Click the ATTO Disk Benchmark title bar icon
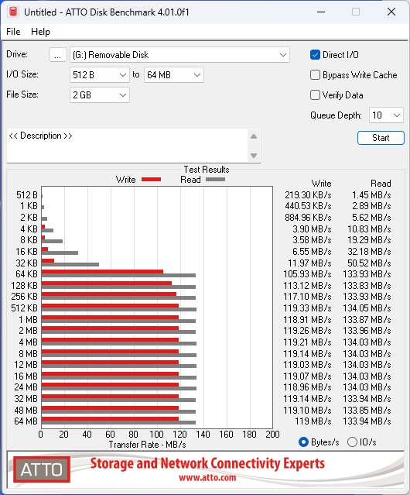The image size is (410, 495). pyautogui.click(x=13, y=12)
